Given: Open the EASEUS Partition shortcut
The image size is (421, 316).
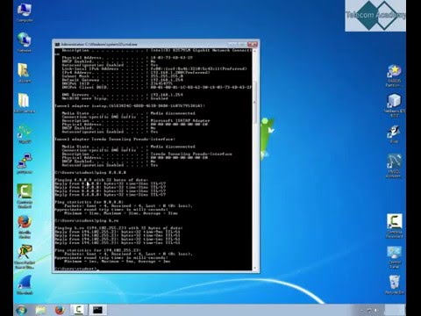Looking at the screenshot, I should point(394,75).
